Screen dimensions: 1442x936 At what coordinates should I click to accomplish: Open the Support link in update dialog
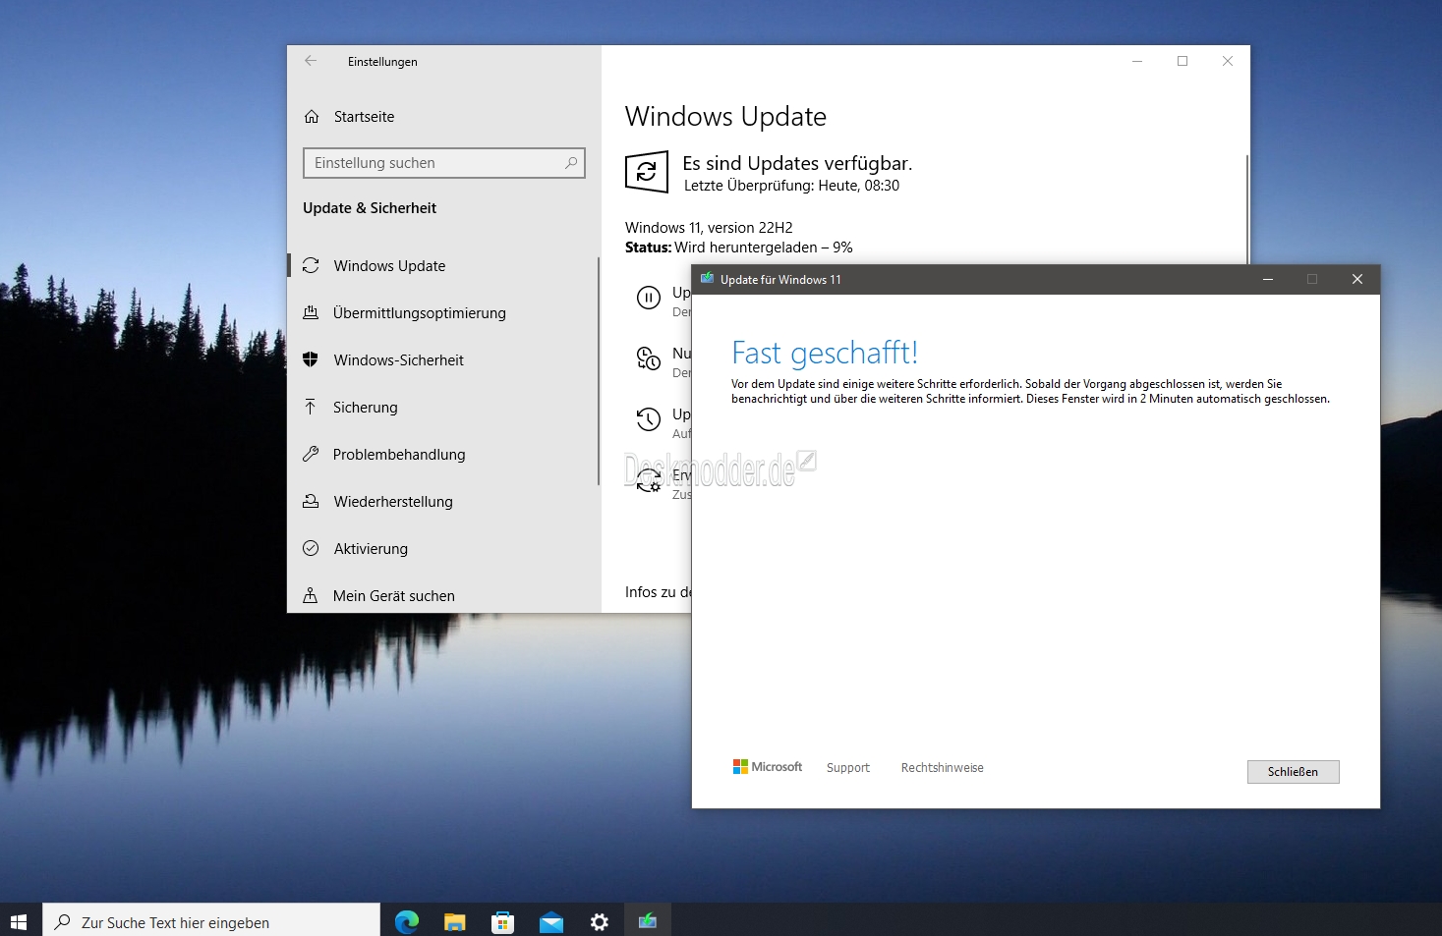click(848, 768)
